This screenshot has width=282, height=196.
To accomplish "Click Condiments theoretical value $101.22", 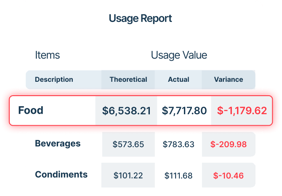I will coord(128,175).
